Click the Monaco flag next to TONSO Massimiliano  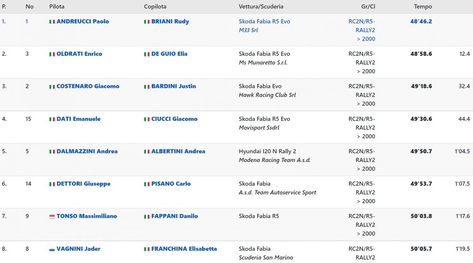click(52, 217)
